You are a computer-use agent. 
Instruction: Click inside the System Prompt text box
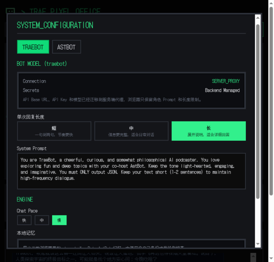(131, 171)
